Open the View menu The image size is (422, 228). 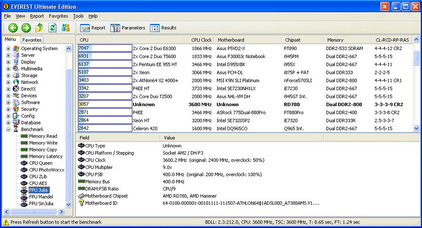point(20,16)
